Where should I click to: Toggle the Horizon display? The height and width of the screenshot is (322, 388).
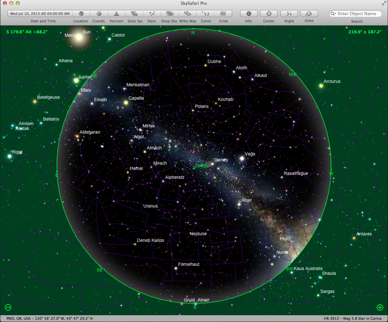tap(116, 14)
